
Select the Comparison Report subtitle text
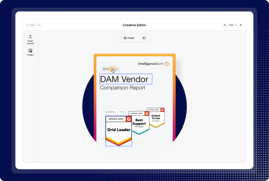tap(122, 88)
